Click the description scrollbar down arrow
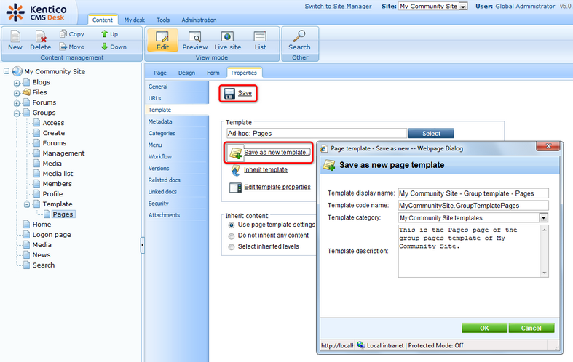 click(x=545, y=273)
